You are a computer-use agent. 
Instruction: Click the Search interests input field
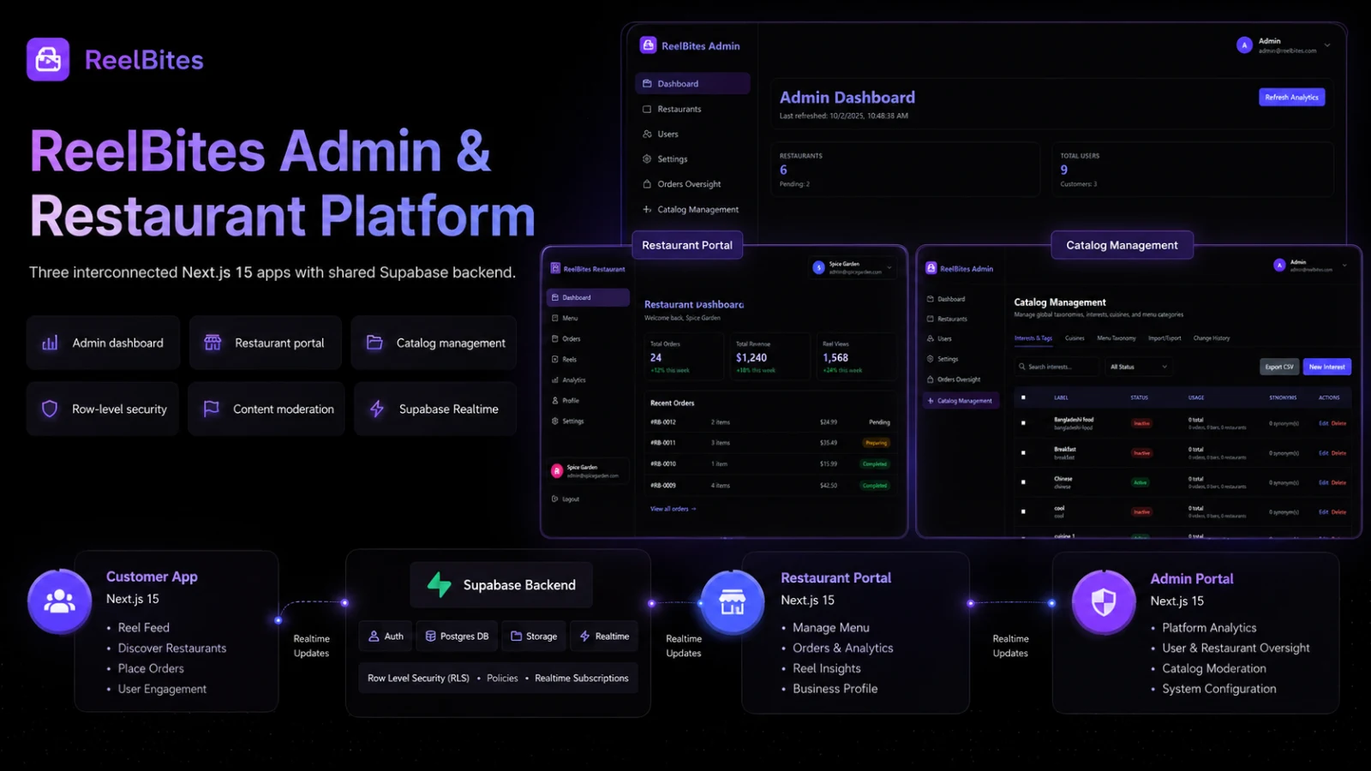click(x=1057, y=367)
